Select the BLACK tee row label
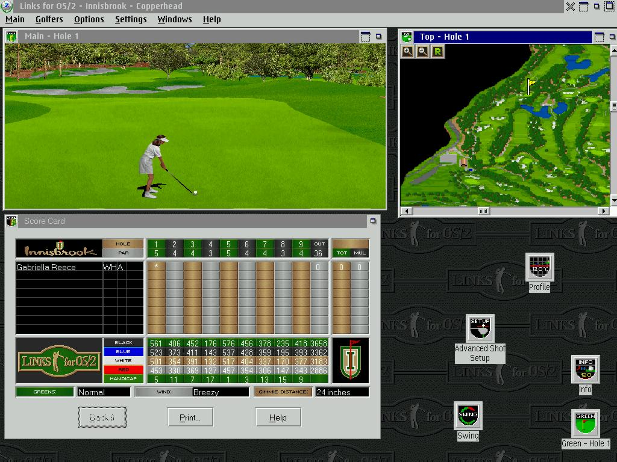 coord(123,342)
